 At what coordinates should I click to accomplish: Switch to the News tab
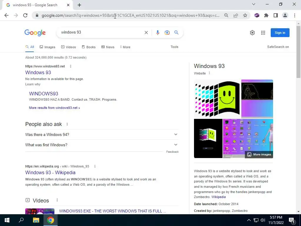(108, 47)
